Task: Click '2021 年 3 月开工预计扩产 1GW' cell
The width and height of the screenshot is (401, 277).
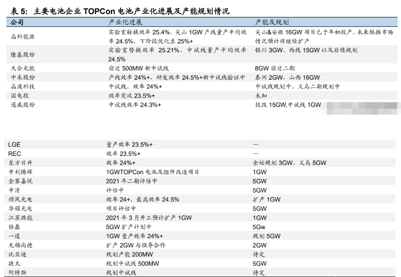Action: (x=149, y=218)
